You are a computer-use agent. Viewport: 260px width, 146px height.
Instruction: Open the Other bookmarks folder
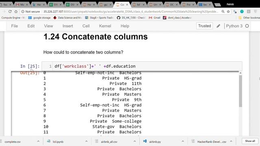click(x=249, y=17)
